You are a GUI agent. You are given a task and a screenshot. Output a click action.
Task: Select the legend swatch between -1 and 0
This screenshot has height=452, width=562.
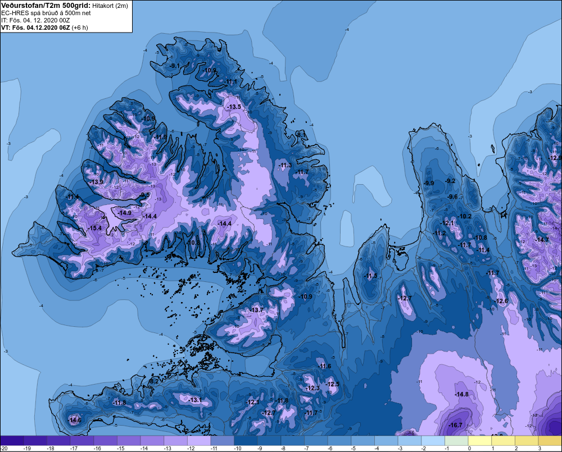tap(456, 441)
